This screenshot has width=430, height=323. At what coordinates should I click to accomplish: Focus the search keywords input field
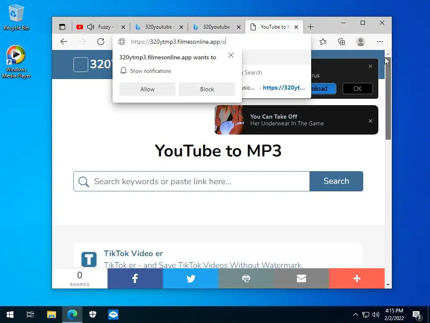pyautogui.click(x=191, y=181)
